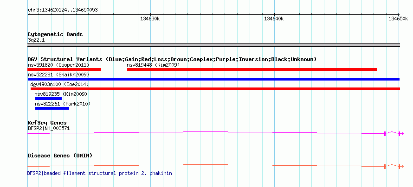Click the magenta exon mark on BFSP2 RefSeq gene
The width and height of the screenshot is (413, 187).
(385, 134)
